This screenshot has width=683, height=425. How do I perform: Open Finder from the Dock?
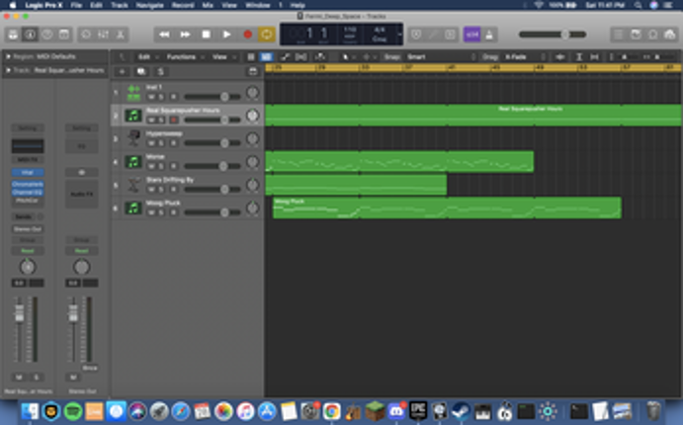30,411
